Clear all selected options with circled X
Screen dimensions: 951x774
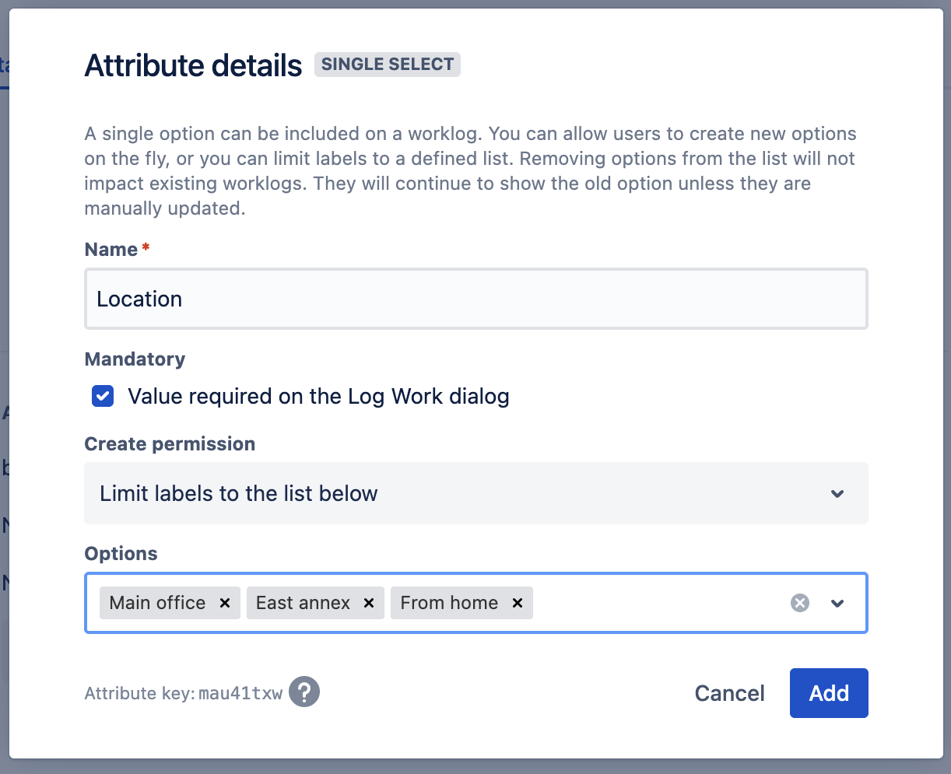click(800, 604)
